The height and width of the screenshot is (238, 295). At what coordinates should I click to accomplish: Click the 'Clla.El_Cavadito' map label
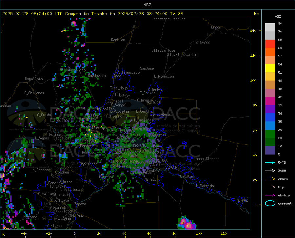tap(181, 55)
